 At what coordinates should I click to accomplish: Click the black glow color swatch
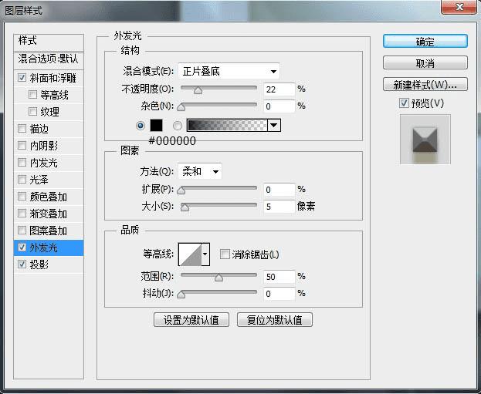156,126
